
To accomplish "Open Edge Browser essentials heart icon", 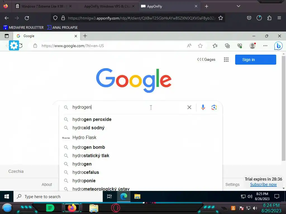I will (x=239, y=46).
